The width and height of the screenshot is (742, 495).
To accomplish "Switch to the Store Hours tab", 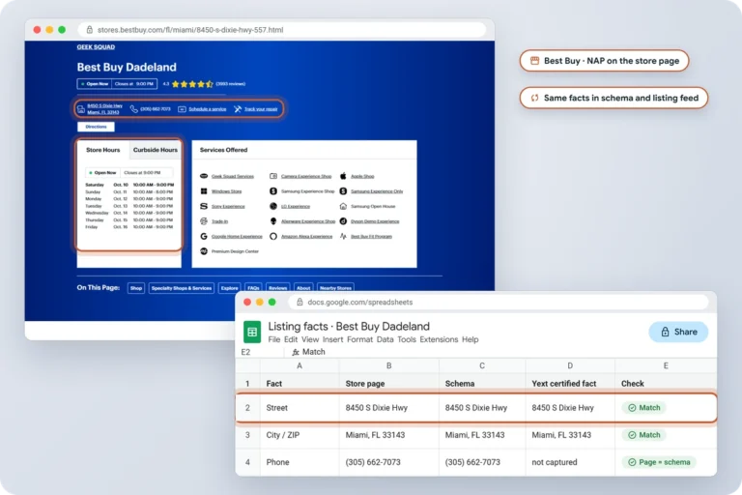I will click(103, 150).
